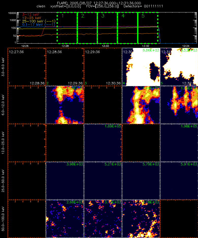This screenshot has width=198, height=238.
Task: Select interval 1 marker in the light curve
Action: [x=62, y=16]
